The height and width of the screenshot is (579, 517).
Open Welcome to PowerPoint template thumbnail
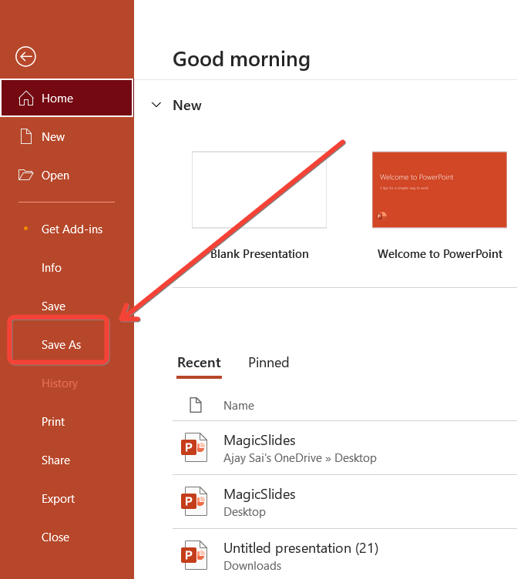[438, 189]
